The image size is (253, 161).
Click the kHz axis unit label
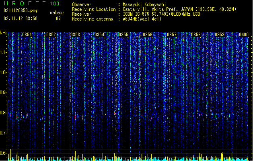(x=4, y=33)
